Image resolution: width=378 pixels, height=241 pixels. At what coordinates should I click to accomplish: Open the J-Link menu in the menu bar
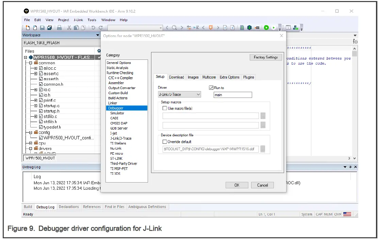tap(78, 20)
